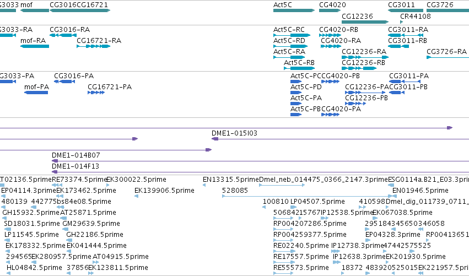
Task: Click the CG4020 gene label
Action: click(332, 5)
